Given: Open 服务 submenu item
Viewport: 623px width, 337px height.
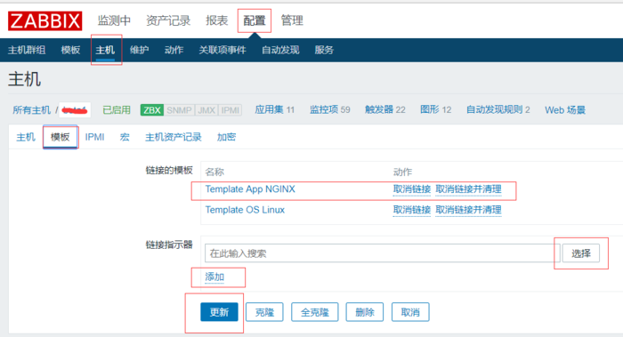Looking at the screenshot, I should point(324,50).
